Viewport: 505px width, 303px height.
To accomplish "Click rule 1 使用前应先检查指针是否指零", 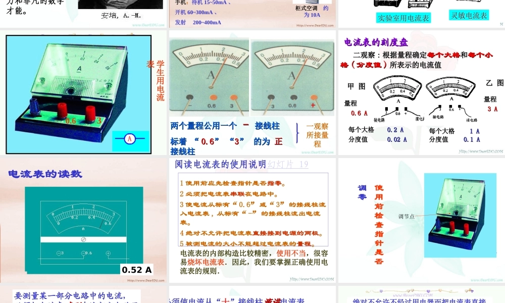I will click(232, 183).
